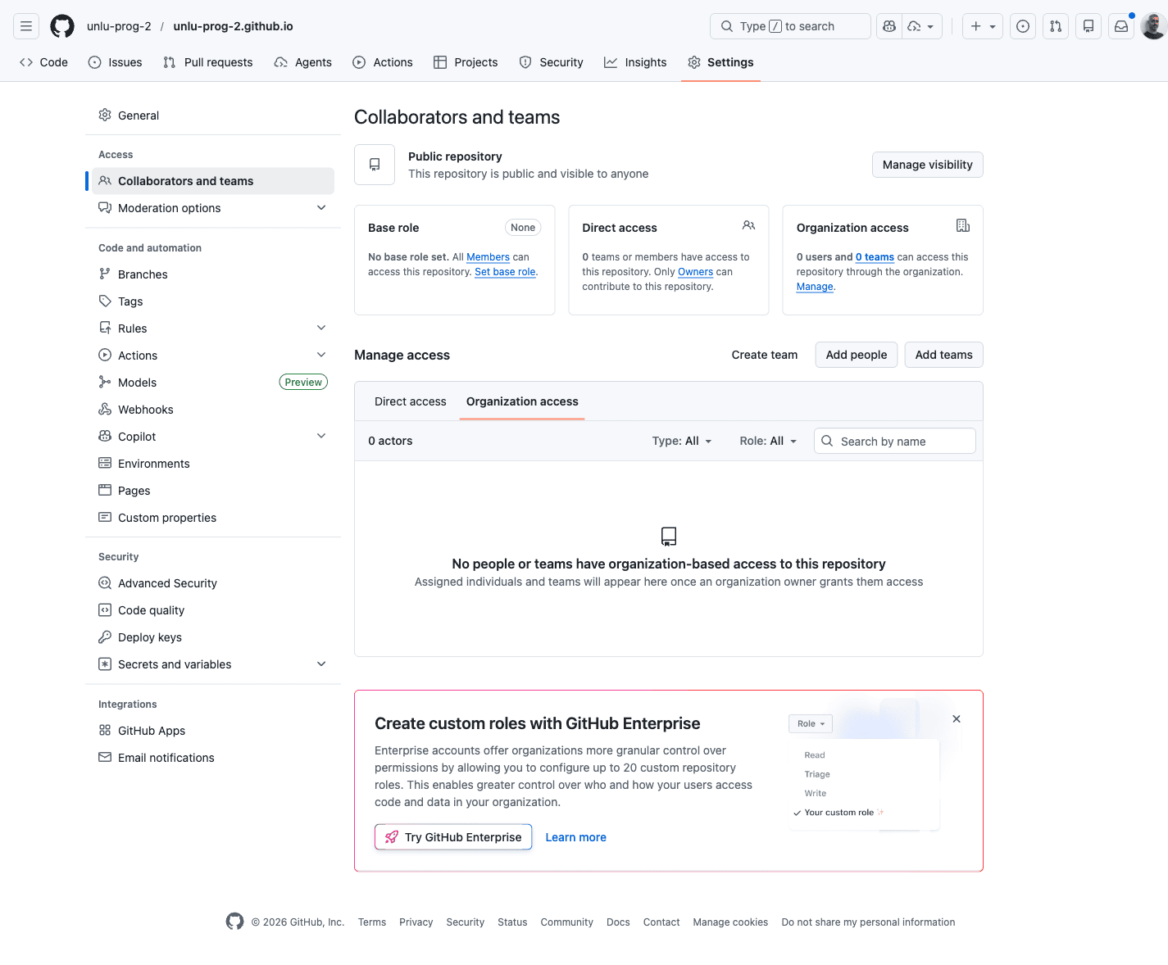Open the recent activity clock icon
The width and height of the screenshot is (1168, 965).
click(x=1022, y=25)
